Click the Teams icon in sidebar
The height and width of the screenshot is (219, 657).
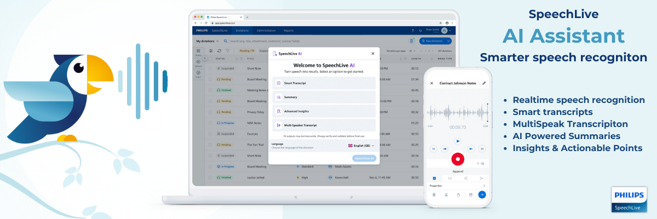point(198,52)
